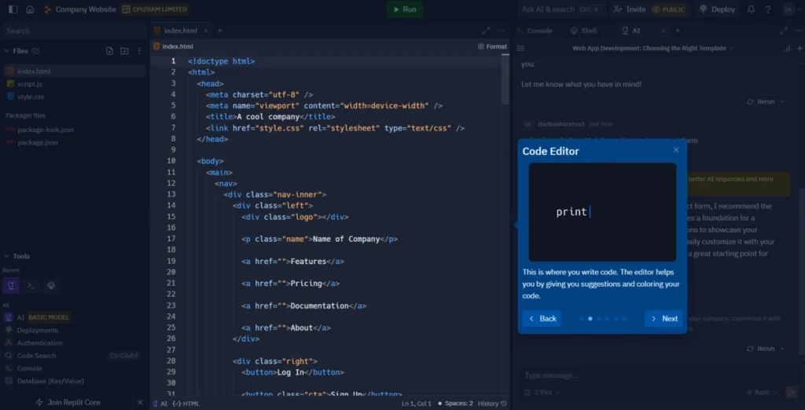Expand the lower Rerun dropdown arrow
This screenshot has height=410, width=805.
click(782, 349)
